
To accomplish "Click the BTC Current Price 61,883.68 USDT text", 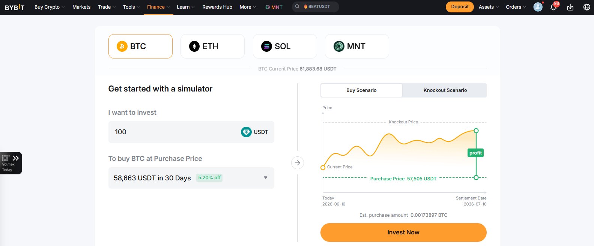I will tap(297, 69).
